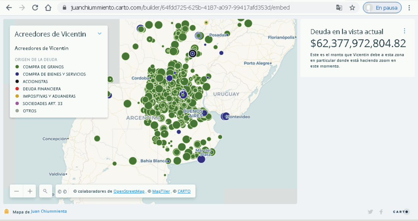Open the translate page icon
Viewport: 418px width, 221px height.
click(x=339, y=8)
